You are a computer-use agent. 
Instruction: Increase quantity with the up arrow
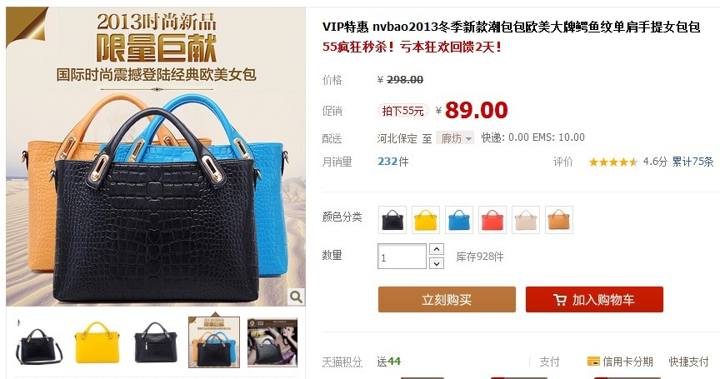(436, 249)
